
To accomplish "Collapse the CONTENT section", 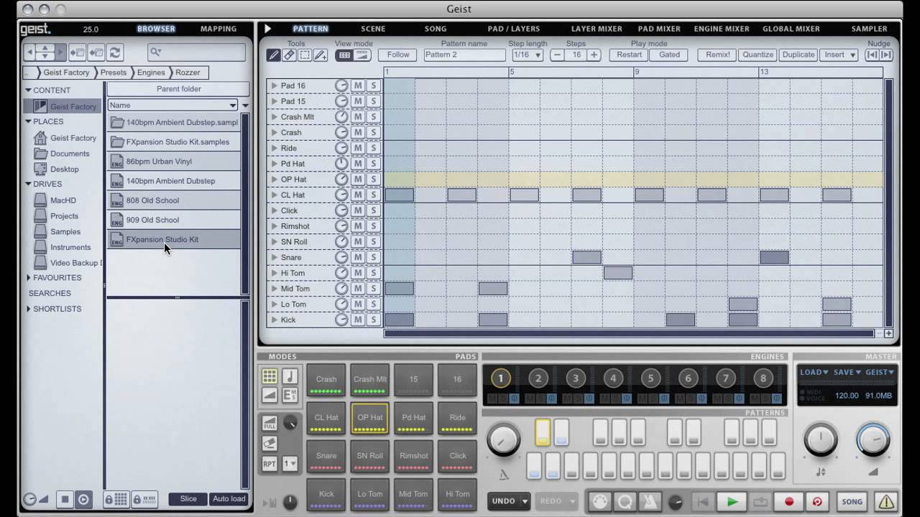I will pyautogui.click(x=28, y=90).
